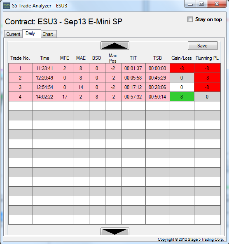Click the green Gain/Loss cell showing 8
This screenshot has height=244, width=229.
(182, 96)
